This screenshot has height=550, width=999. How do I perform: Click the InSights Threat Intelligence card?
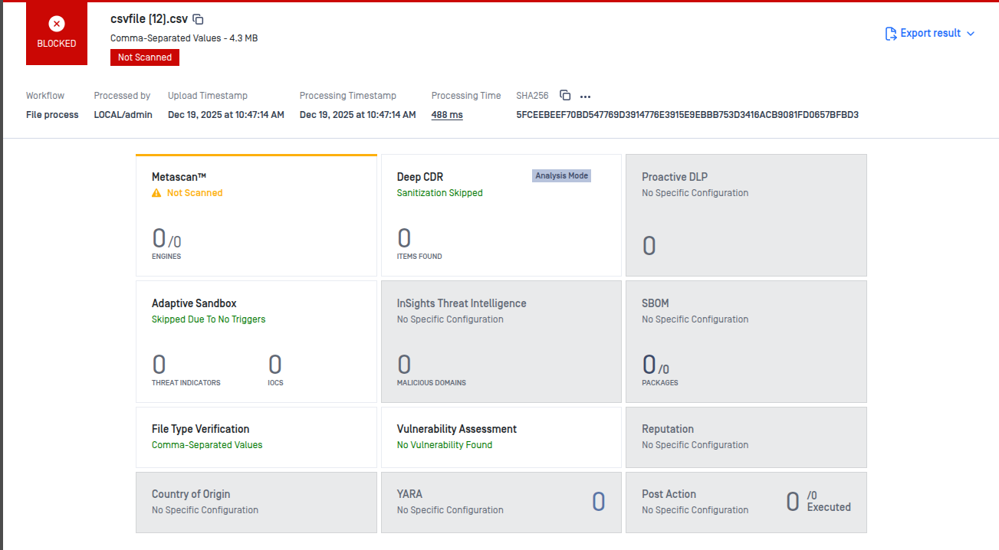pyautogui.click(x=501, y=342)
